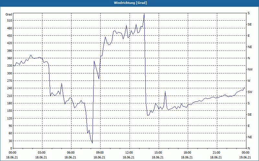Click the 15:00 time label on the x-axis
Viewport: 259px width, 161px height.
click(159, 153)
